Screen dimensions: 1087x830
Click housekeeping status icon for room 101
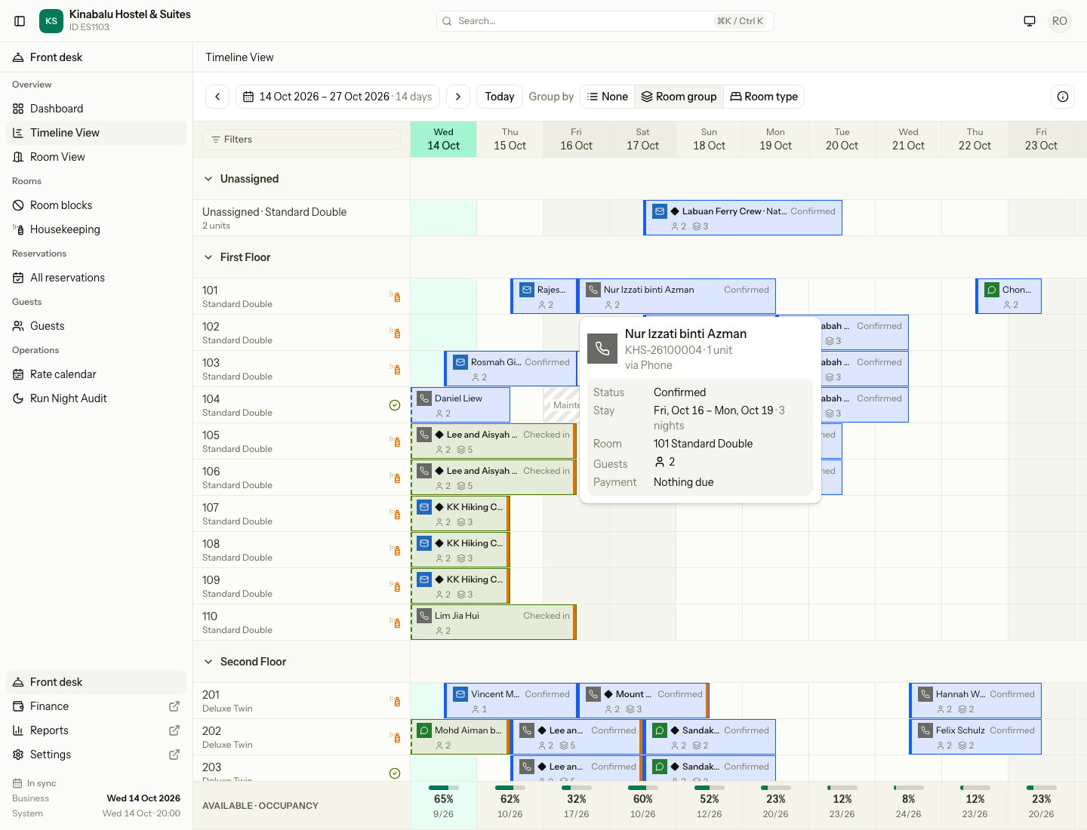[x=395, y=297]
